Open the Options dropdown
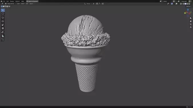 [189, 6]
